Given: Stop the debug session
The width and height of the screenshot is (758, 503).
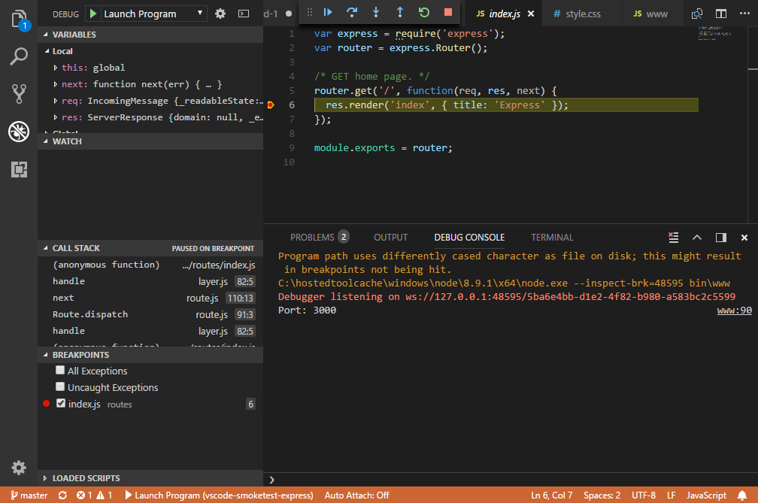Looking at the screenshot, I should [x=448, y=12].
